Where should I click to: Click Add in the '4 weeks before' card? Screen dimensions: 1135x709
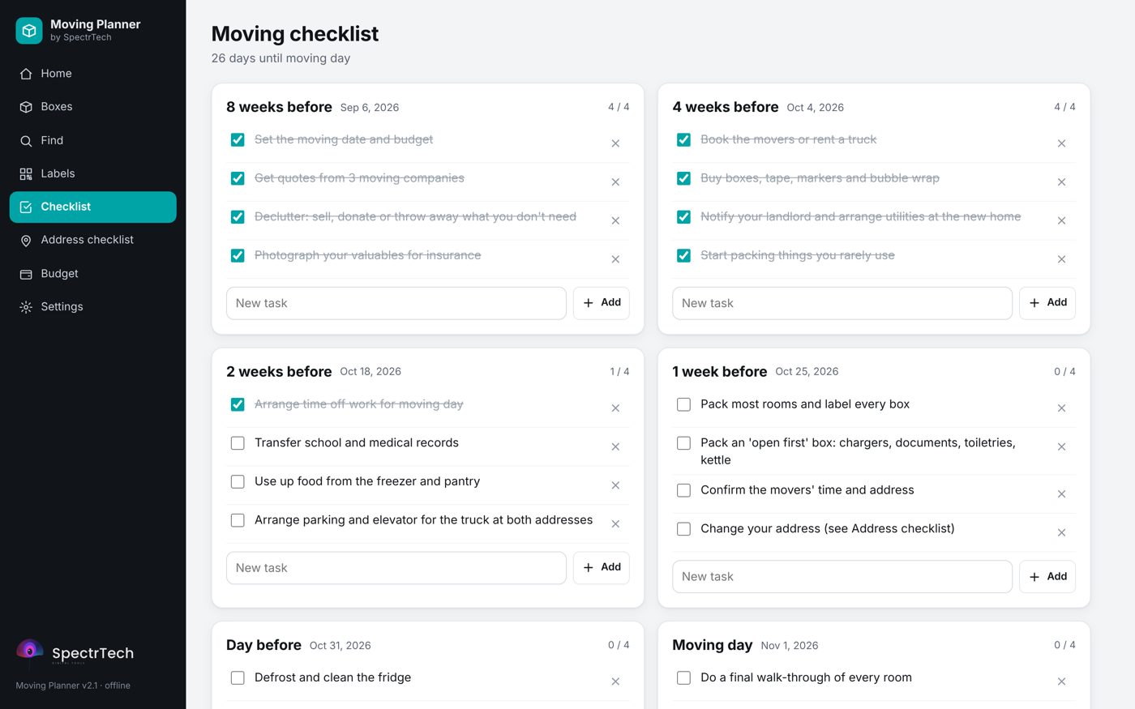[x=1047, y=303]
